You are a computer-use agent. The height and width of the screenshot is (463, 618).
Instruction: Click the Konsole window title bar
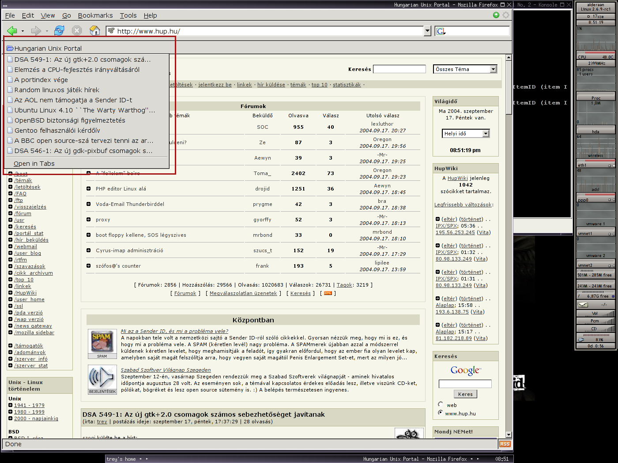pyautogui.click(x=543, y=5)
